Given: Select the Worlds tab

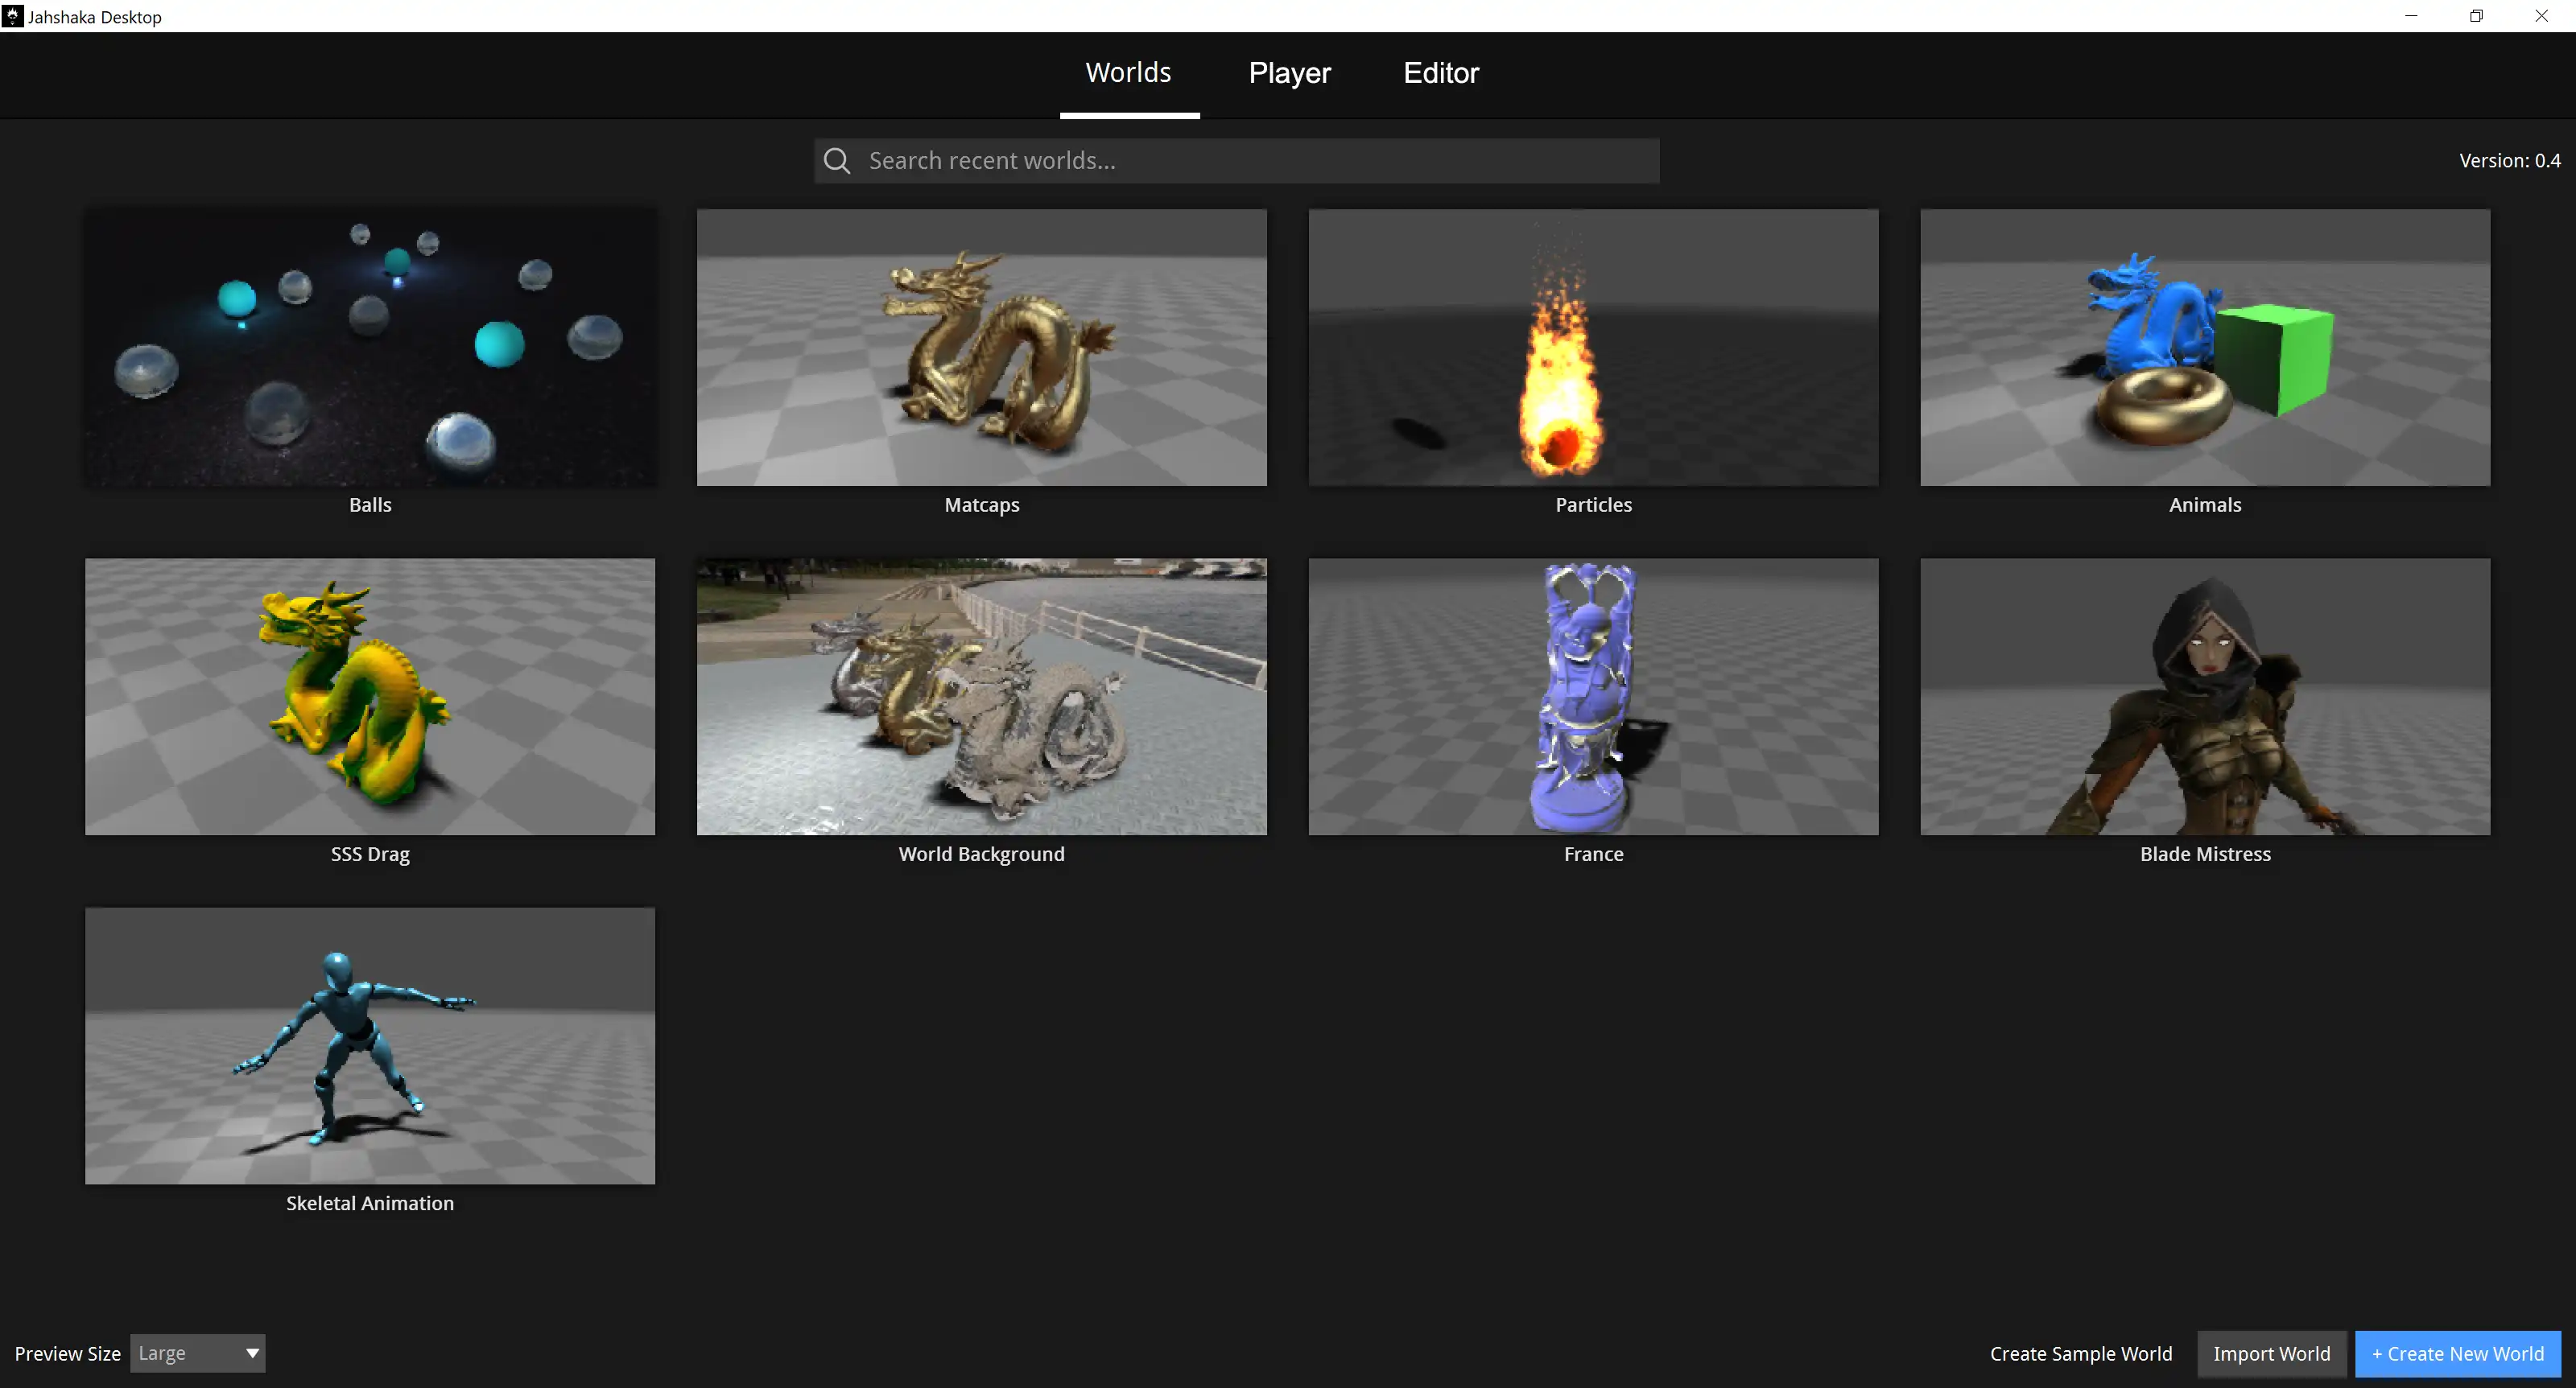Looking at the screenshot, I should tap(1128, 73).
